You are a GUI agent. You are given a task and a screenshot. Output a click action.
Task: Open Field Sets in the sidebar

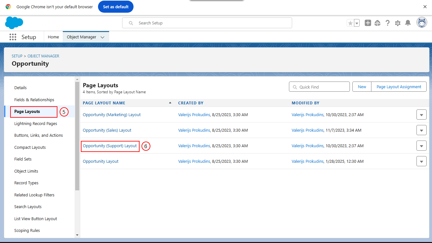click(x=23, y=159)
